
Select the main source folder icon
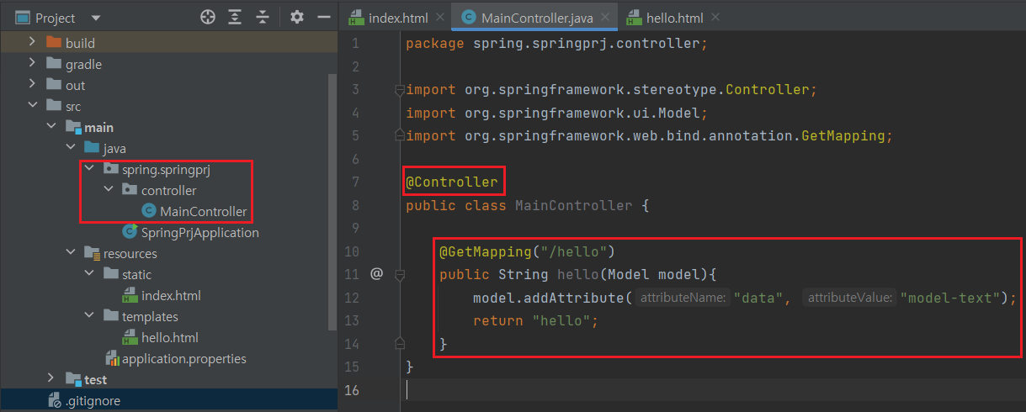[73, 126]
